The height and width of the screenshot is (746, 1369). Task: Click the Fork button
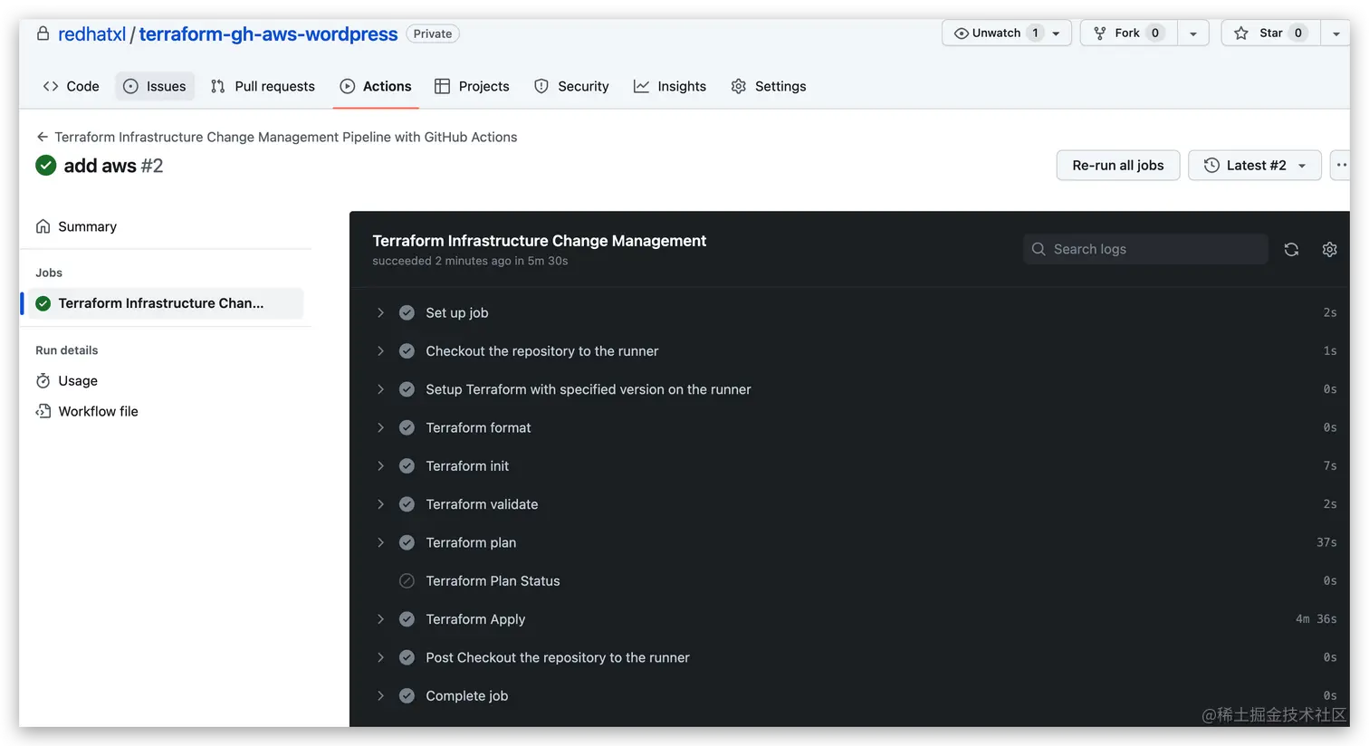tap(1128, 33)
